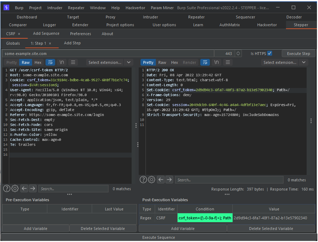Open the response editor hamburger menu
This screenshot has width=318, height=242.
[x=228, y=62]
